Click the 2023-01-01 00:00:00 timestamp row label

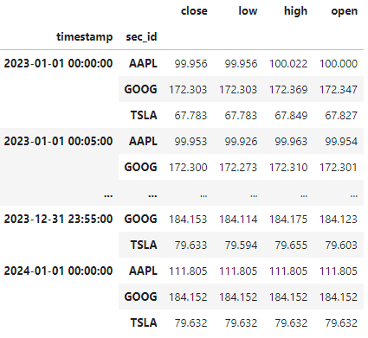click(58, 63)
